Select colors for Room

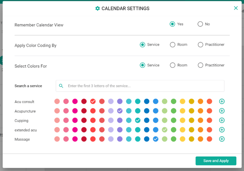[x=173, y=65]
